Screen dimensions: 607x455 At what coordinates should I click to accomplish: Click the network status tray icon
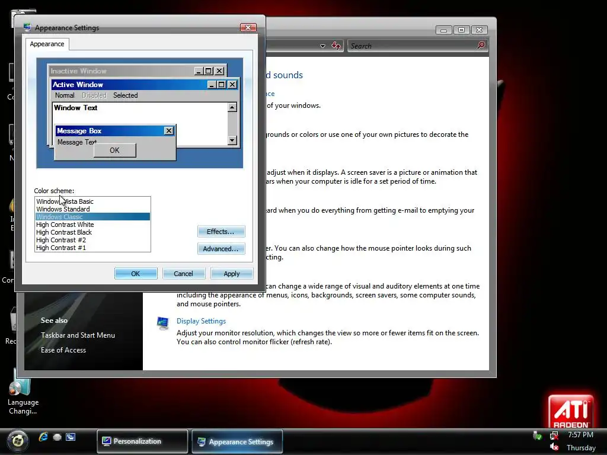[554, 436]
